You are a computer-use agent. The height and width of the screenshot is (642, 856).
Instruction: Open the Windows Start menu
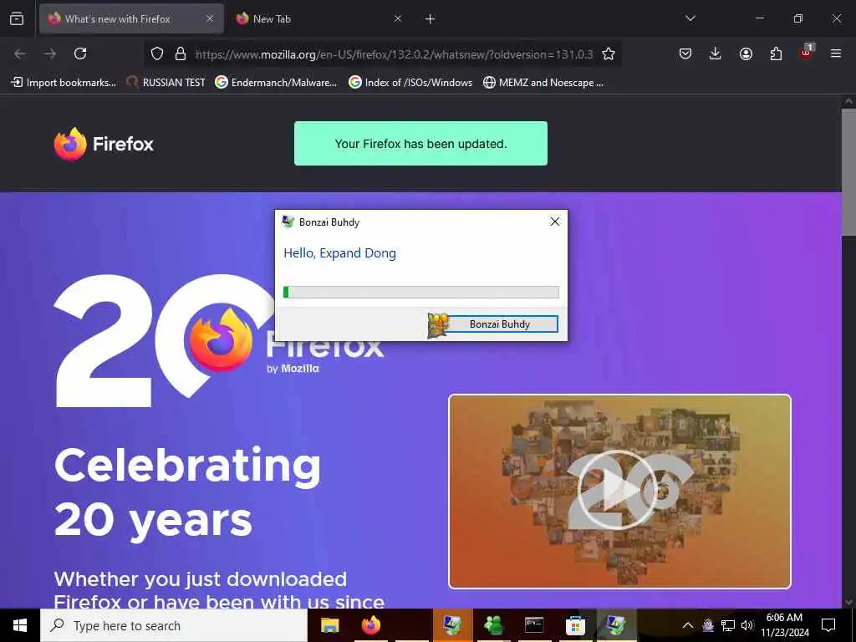20,625
